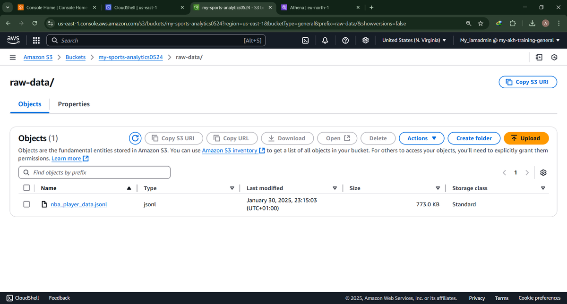The height and width of the screenshot is (304, 567).
Task: Go to Amazon S3 breadcrumb
Action: 38,57
